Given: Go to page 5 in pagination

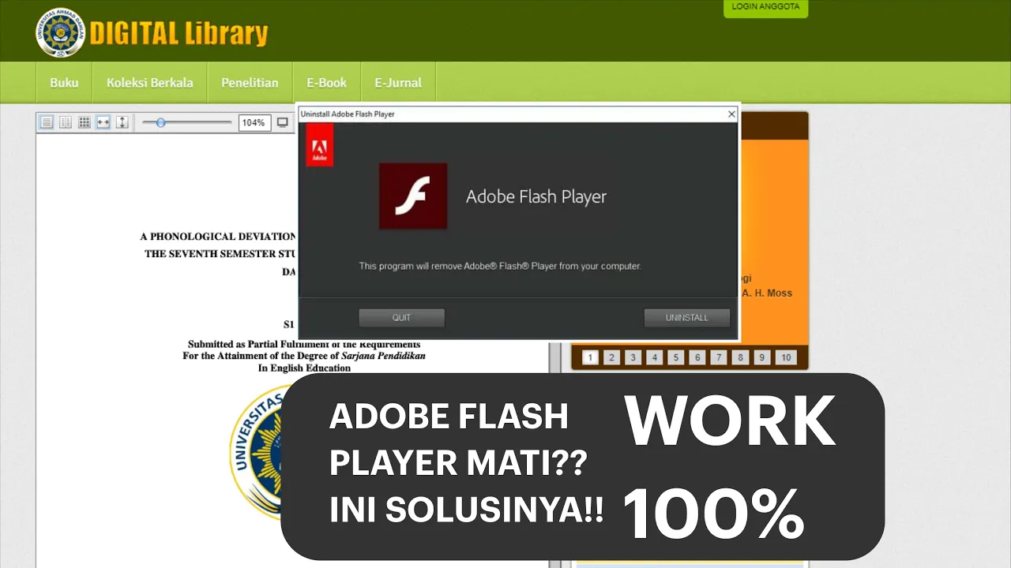Looking at the screenshot, I should (x=675, y=357).
